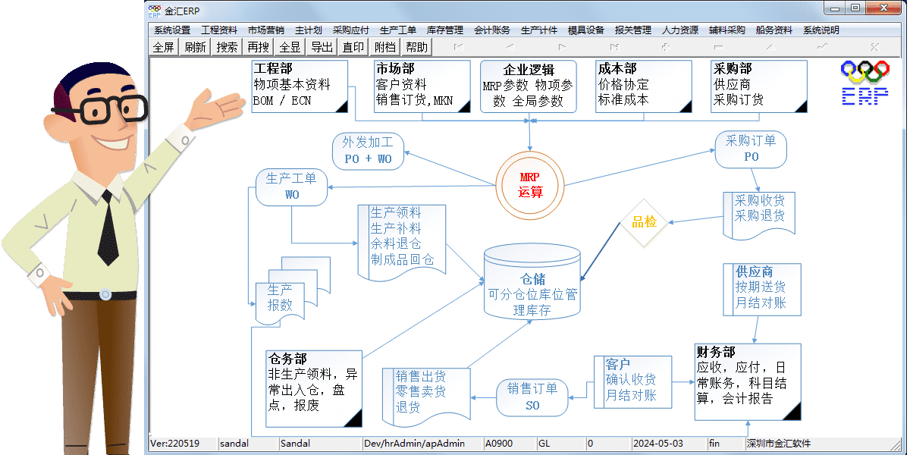
Task: Click the post edit checkmark icon
Action: pyautogui.click(x=823, y=47)
